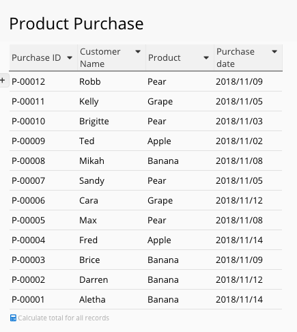This screenshot has width=297, height=332.
Task: Click Calculate total for all records link
Action: click(63, 318)
